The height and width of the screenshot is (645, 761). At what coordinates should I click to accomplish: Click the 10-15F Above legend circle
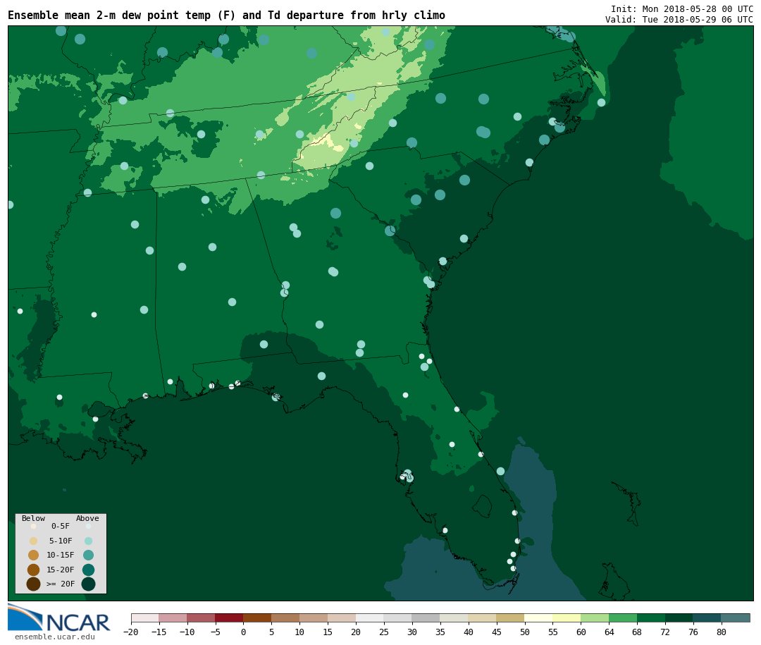88,555
